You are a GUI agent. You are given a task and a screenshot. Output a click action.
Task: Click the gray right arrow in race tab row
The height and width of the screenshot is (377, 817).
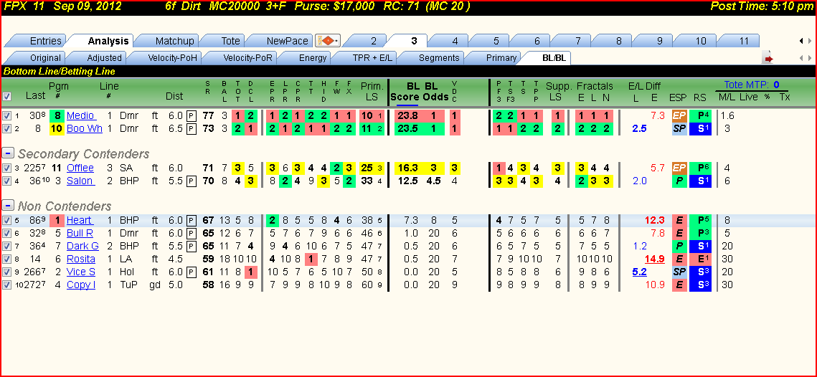coord(809,41)
